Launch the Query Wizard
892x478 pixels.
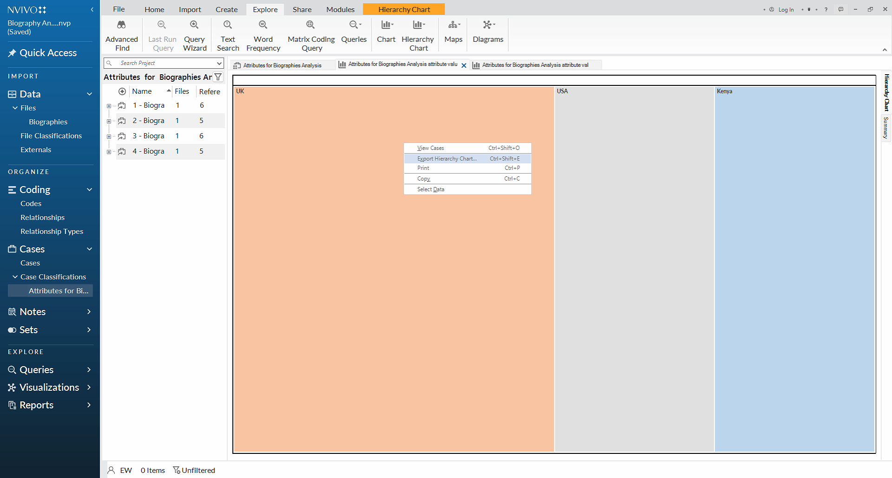coord(194,35)
